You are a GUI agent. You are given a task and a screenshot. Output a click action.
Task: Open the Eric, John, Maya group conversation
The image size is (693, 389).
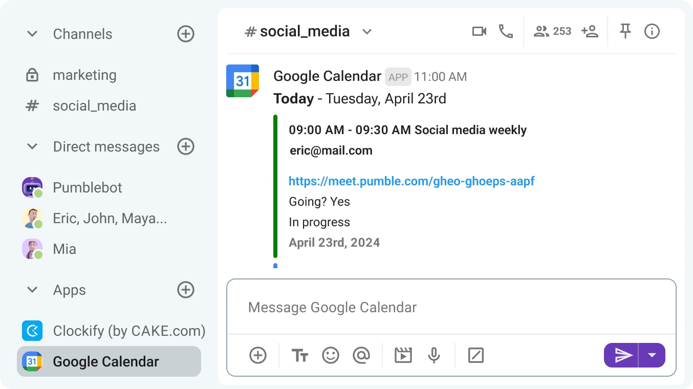tap(109, 219)
